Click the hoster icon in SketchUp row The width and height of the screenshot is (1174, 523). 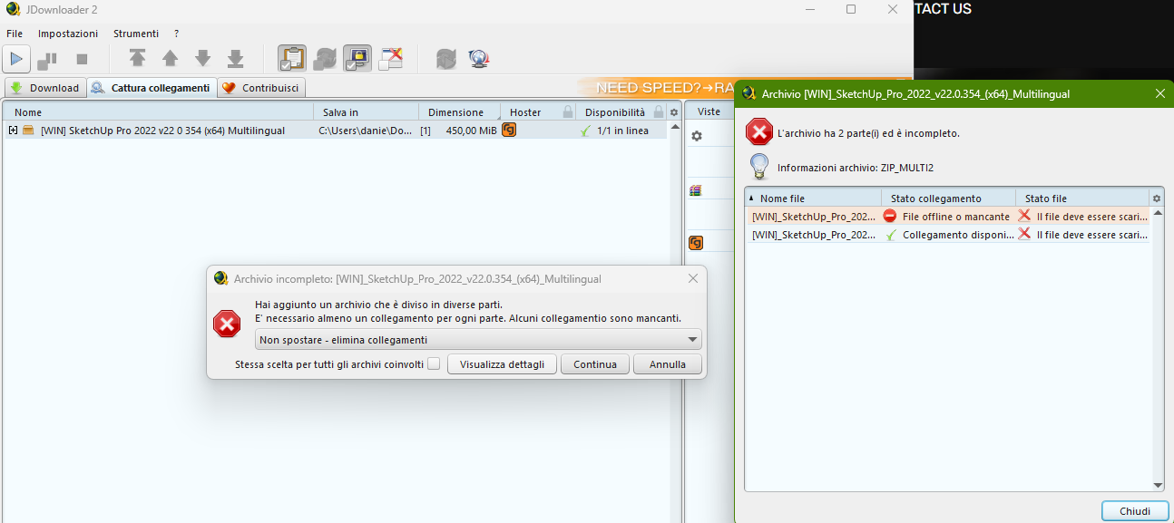[x=509, y=131]
